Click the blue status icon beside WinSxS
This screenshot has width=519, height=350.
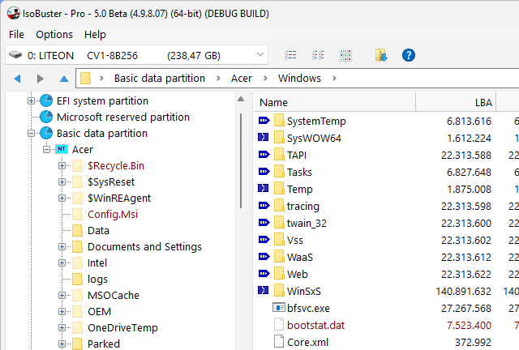(x=263, y=290)
